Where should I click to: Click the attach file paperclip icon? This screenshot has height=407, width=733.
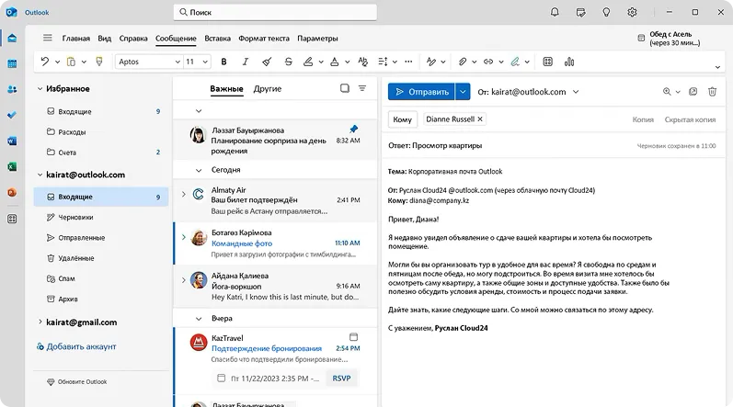pyautogui.click(x=463, y=62)
